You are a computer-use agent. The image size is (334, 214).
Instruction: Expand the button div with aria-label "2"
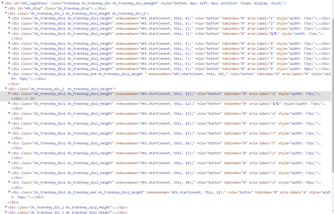coord(10,23)
